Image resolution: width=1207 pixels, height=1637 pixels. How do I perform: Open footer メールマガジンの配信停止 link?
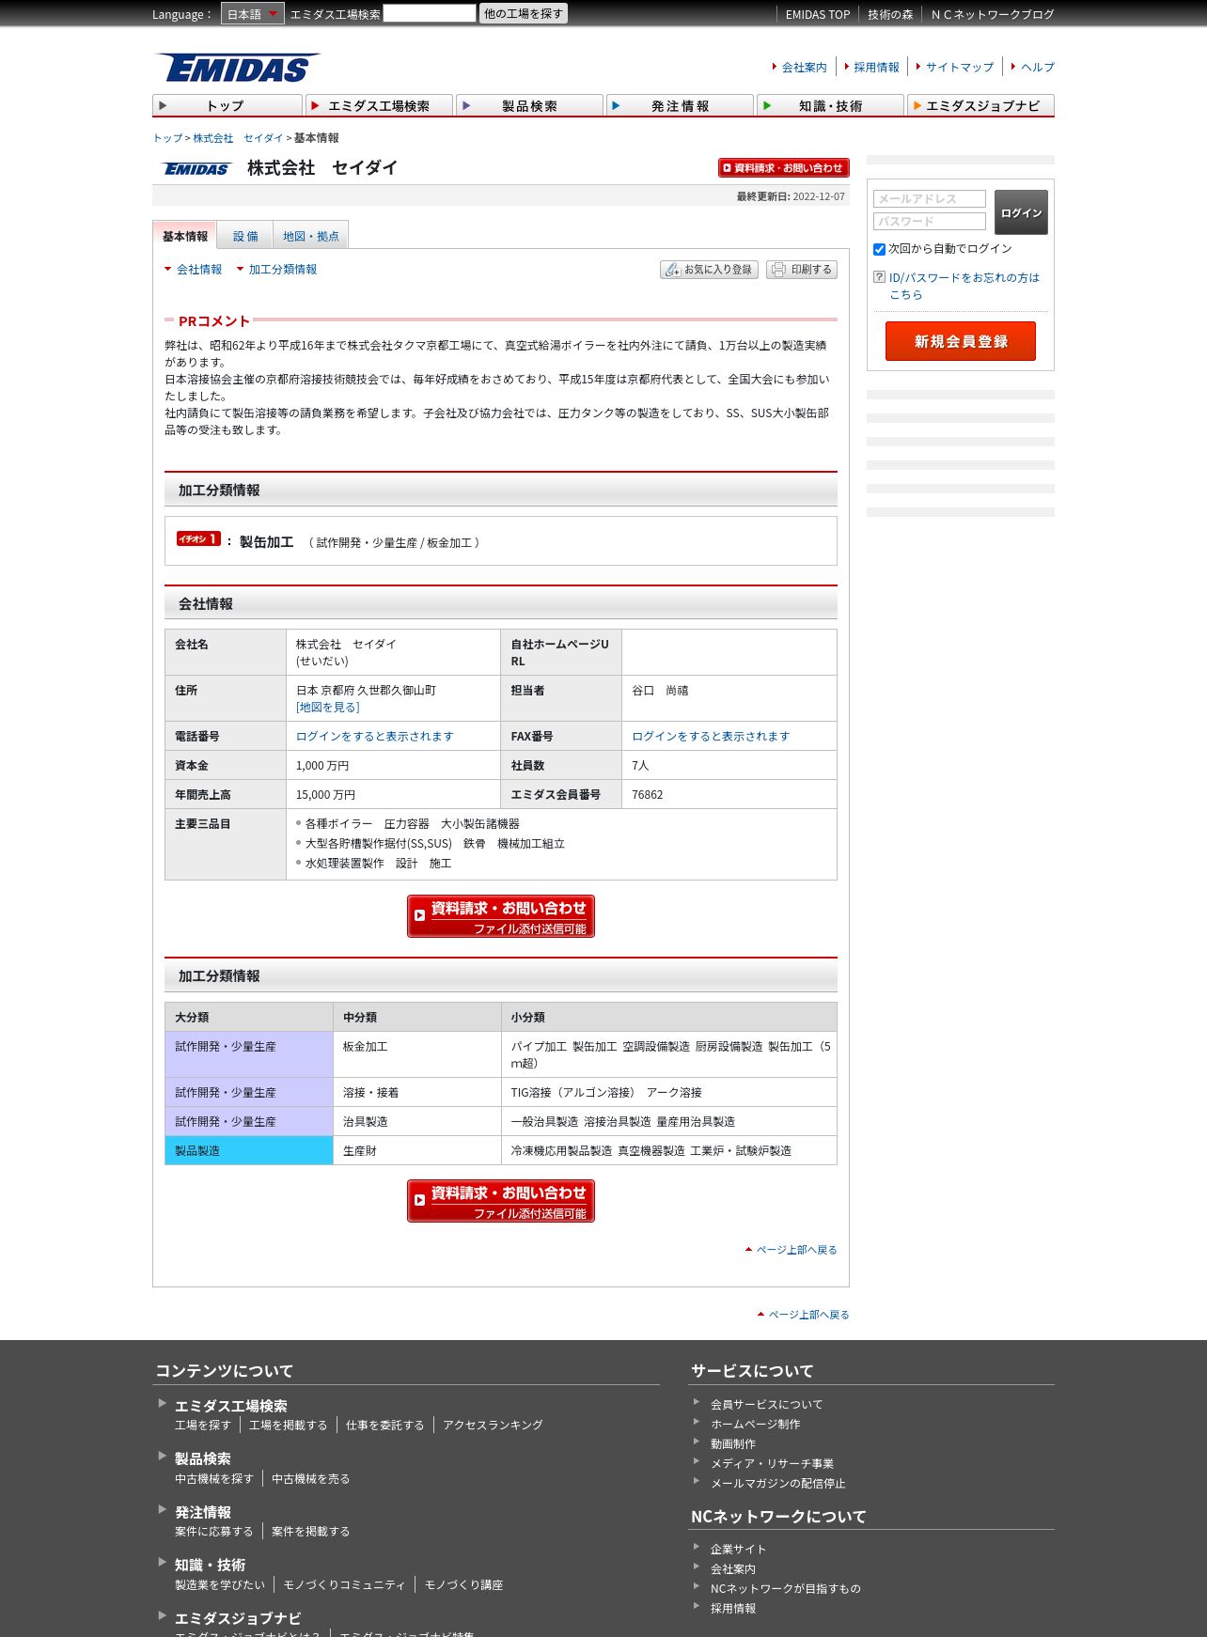tap(777, 1484)
